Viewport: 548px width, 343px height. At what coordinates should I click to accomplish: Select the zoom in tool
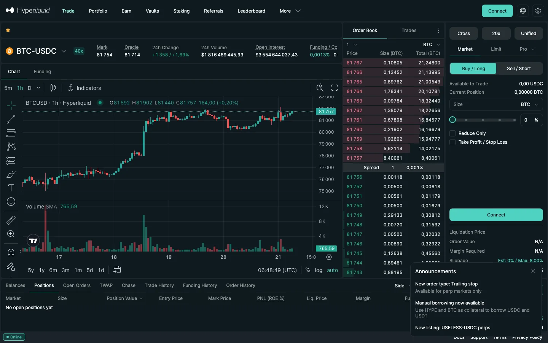(11, 234)
